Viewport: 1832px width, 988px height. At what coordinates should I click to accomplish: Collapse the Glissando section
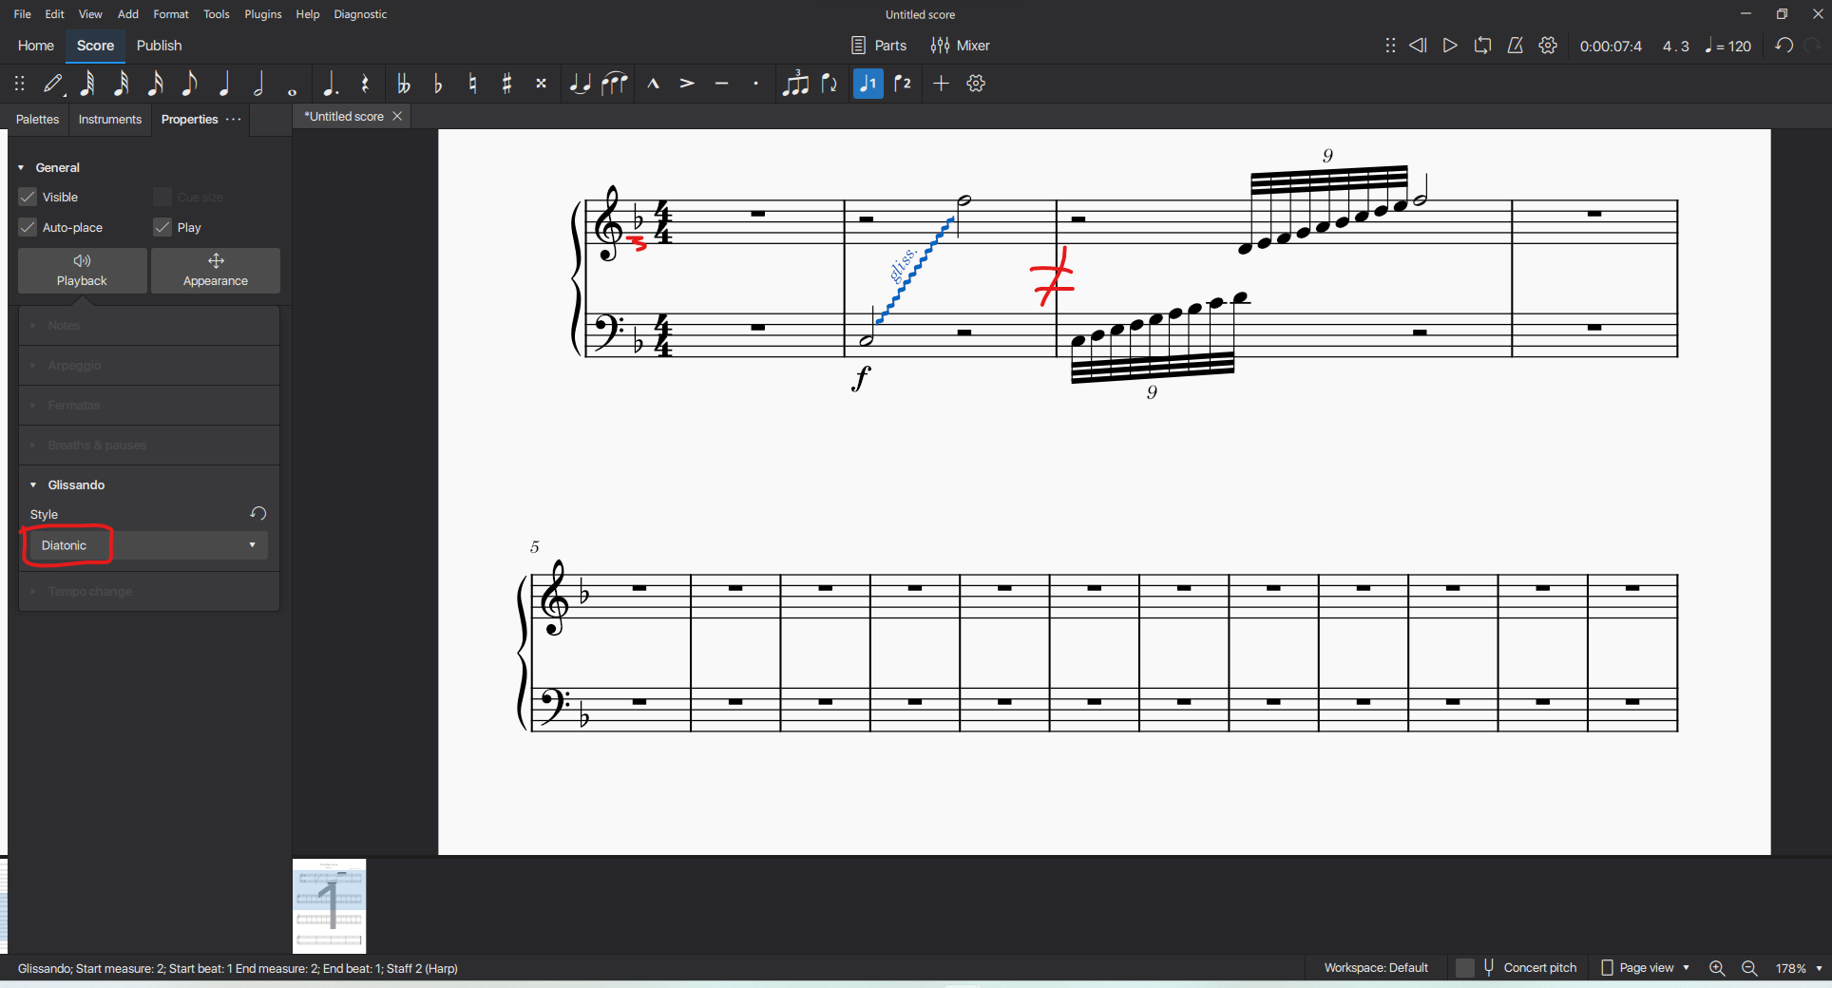click(35, 484)
